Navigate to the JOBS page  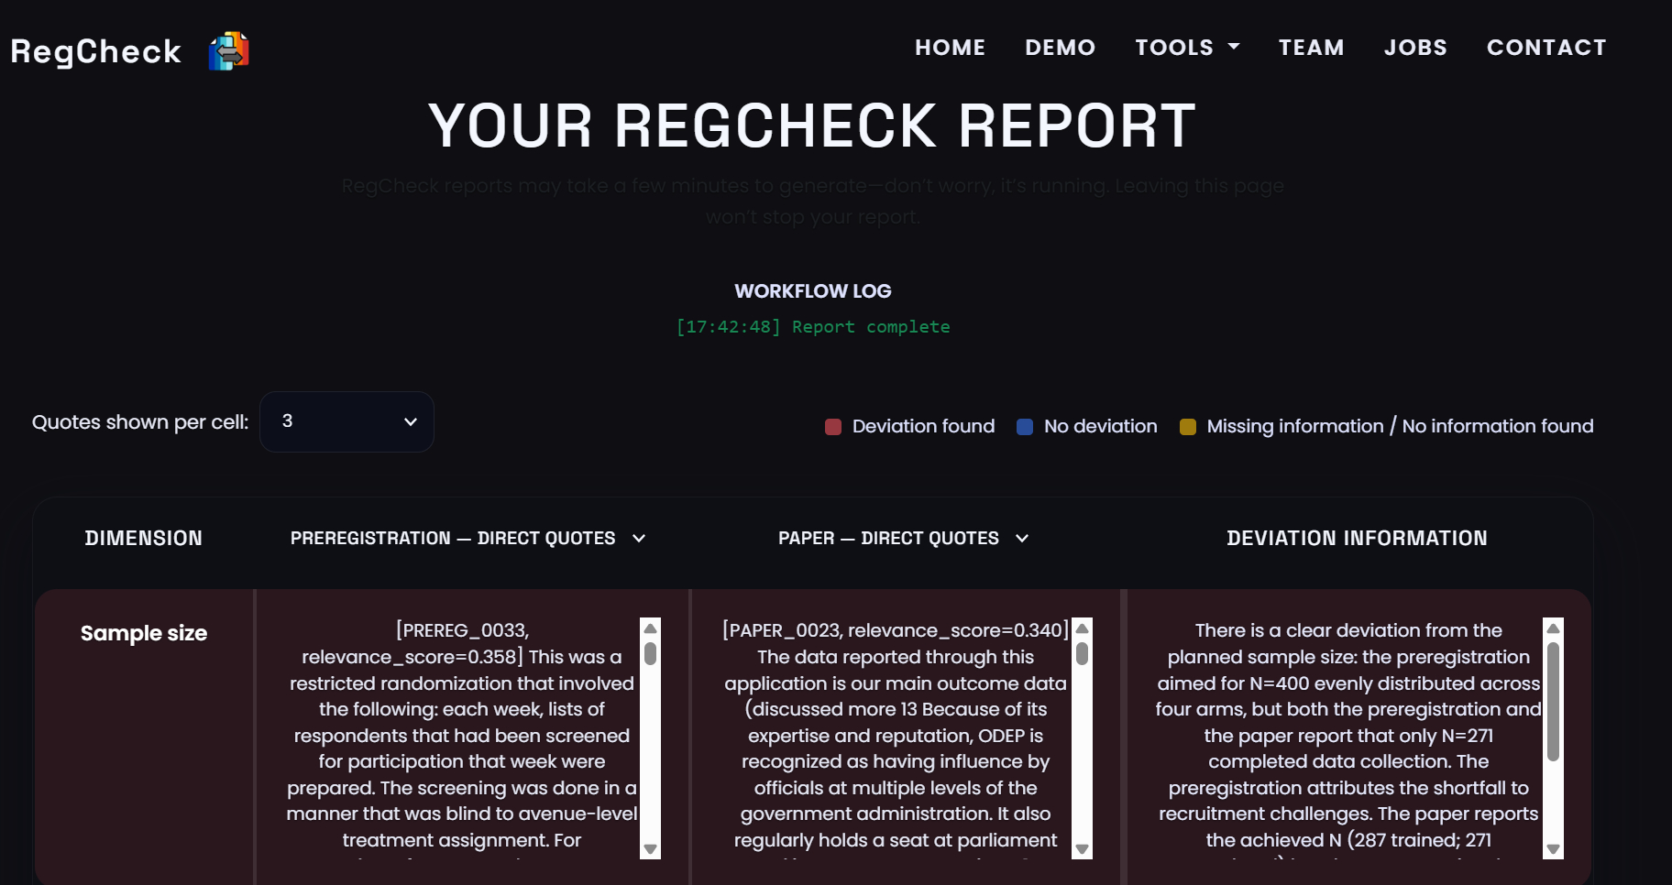1415,48
